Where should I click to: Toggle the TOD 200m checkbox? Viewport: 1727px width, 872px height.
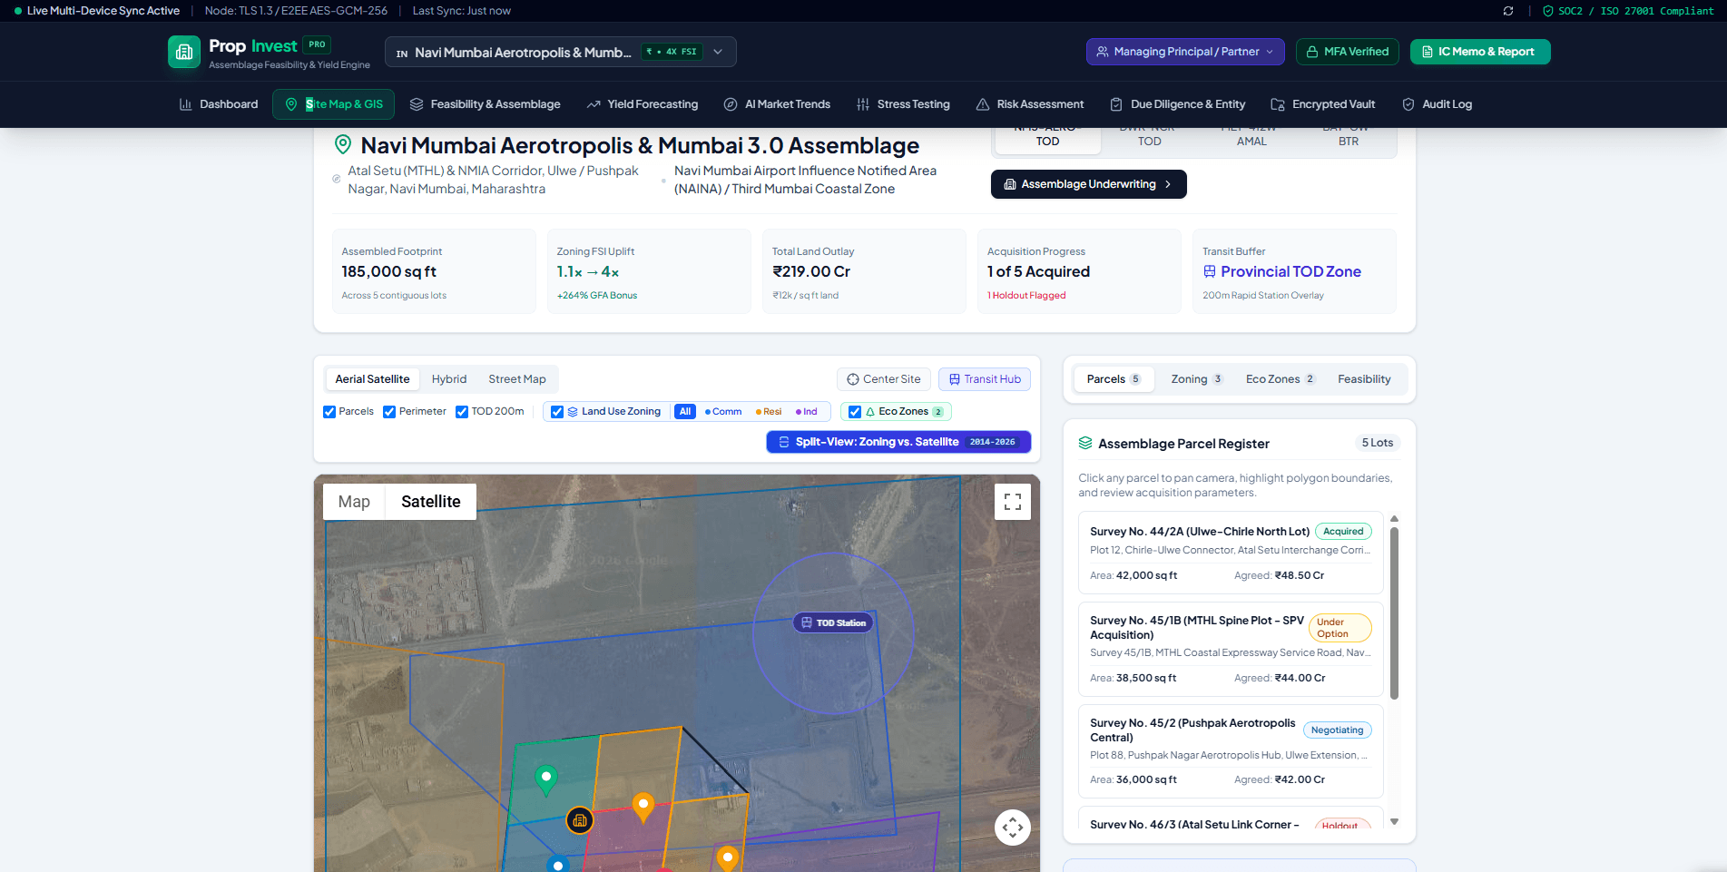[x=462, y=412]
